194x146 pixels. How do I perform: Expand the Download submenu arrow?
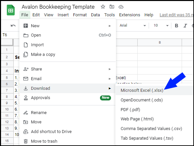coord(110,88)
